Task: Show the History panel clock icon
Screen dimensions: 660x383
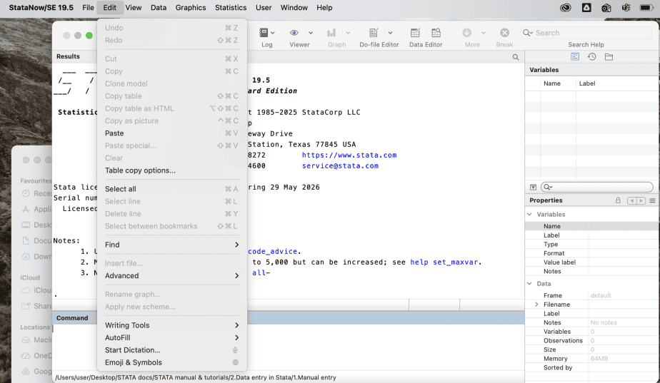Action: tap(591, 57)
